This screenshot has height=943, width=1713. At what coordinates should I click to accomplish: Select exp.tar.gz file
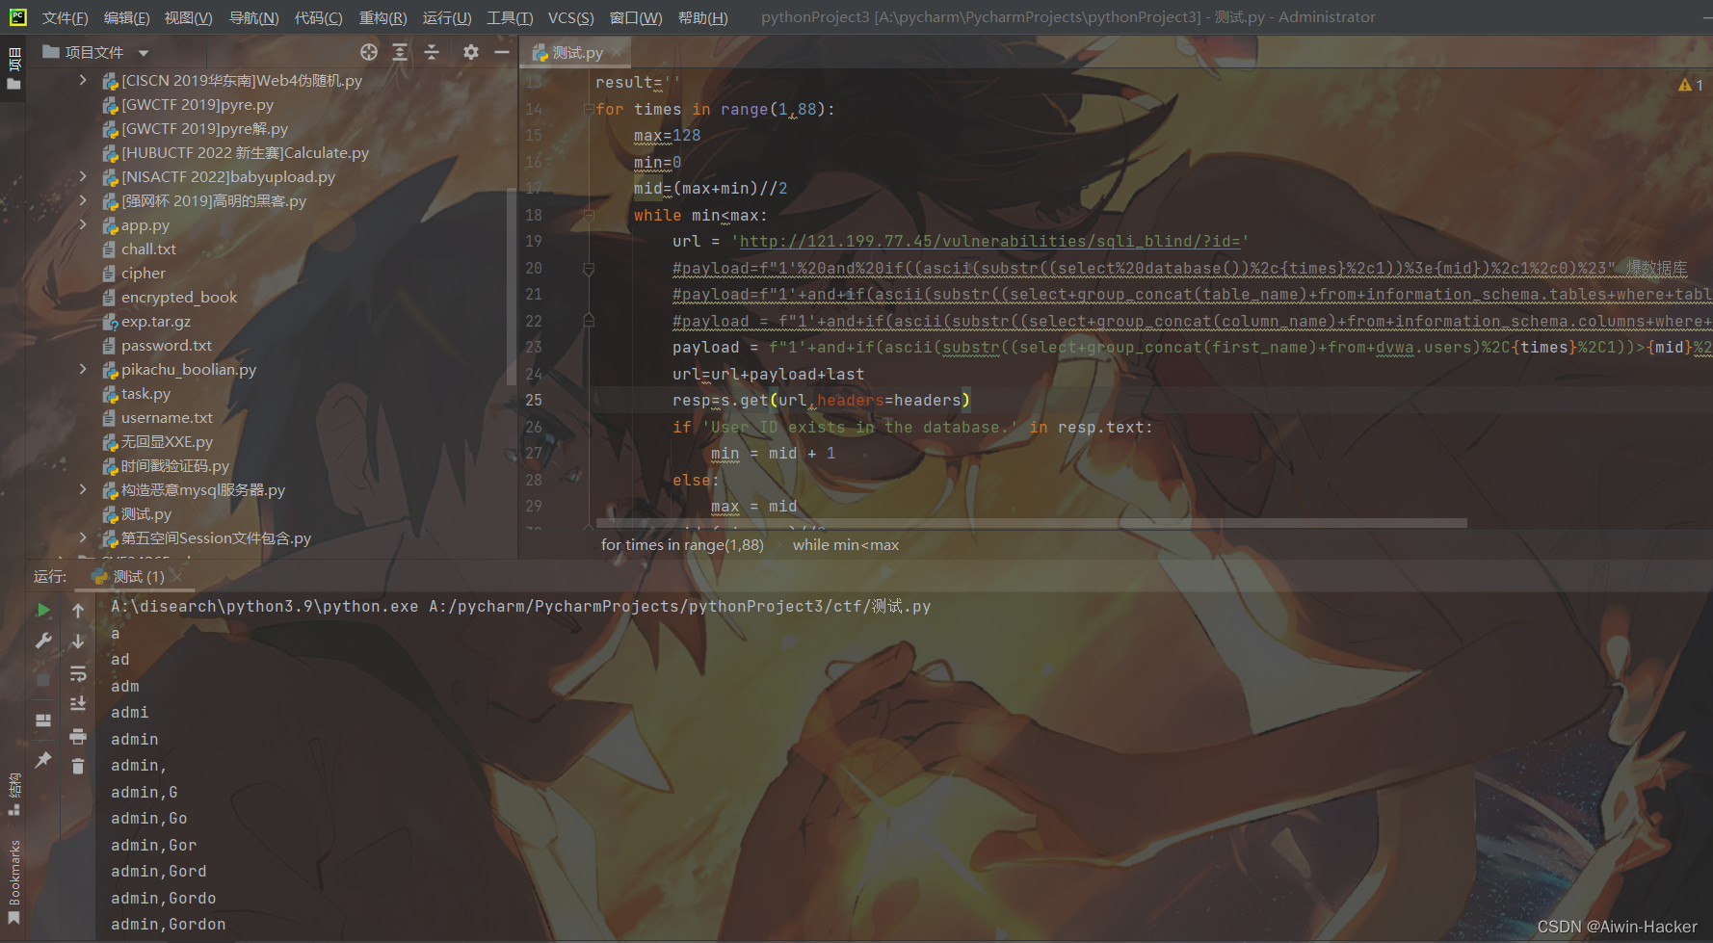[x=146, y=321]
